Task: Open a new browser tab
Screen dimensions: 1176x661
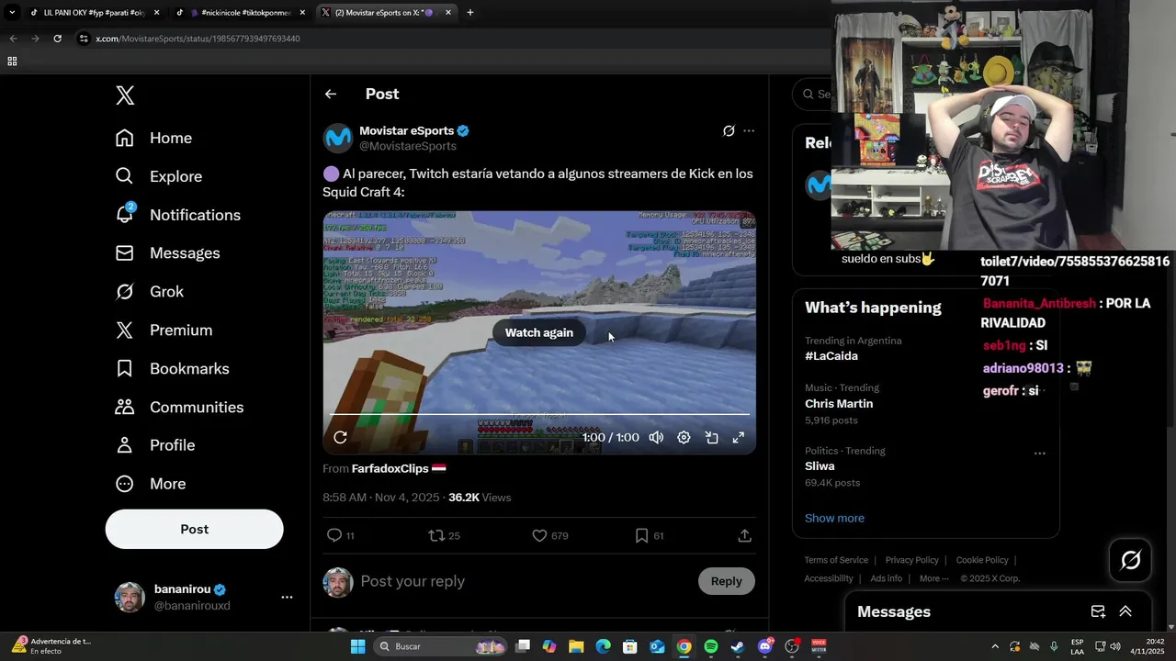Action: pos(470,13)
